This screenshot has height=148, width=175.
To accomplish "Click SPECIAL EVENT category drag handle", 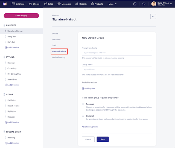I will pyautogui.click(x=4, y=132).
